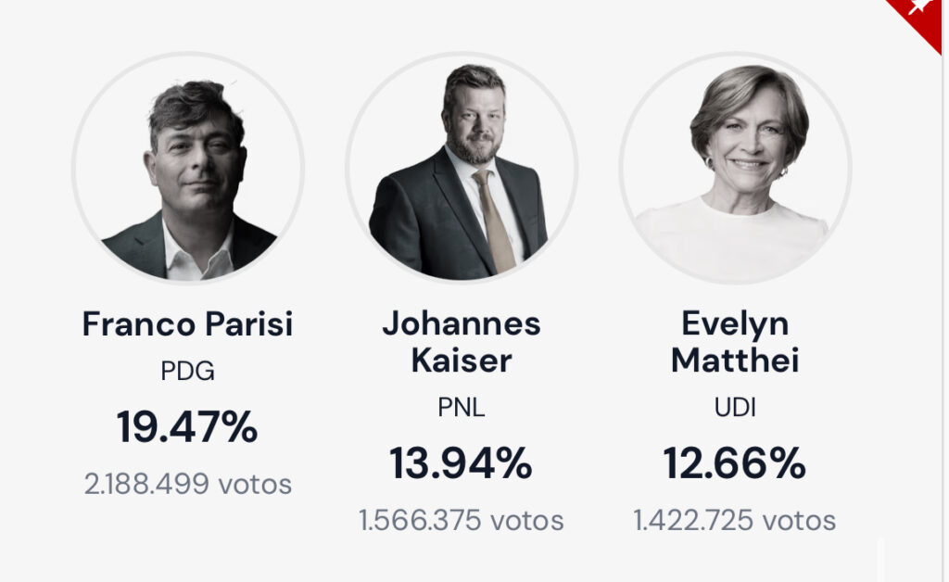Click the 1.566.375 votos count
Screen dimensions: 949x582
(462, 521)
